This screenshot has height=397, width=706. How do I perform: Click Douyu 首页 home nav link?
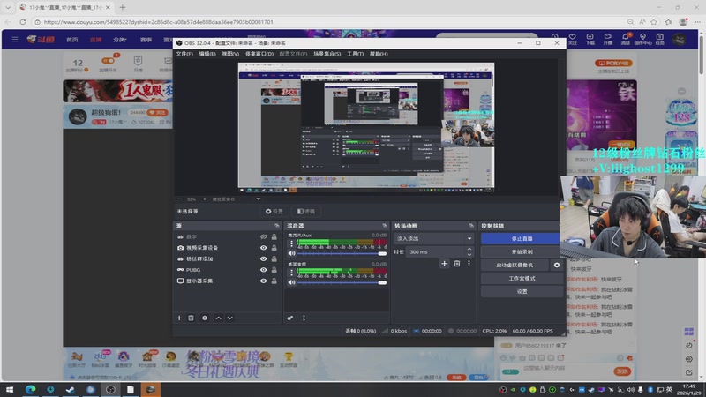72,40
